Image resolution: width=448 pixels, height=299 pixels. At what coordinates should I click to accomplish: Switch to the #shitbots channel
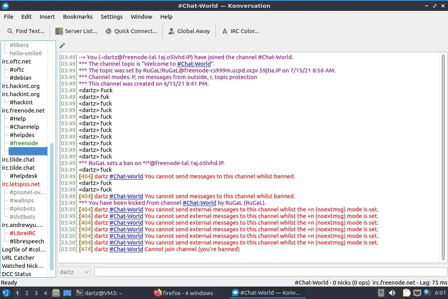22,217
